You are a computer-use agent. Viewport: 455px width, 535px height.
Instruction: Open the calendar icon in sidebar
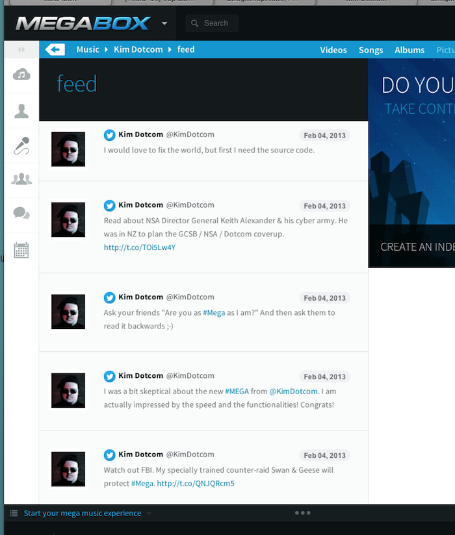pyautogui.click(x=21, y=250)
